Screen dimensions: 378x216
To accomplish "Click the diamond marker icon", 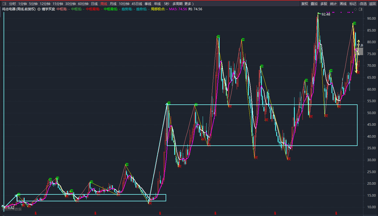I will 355,9.
